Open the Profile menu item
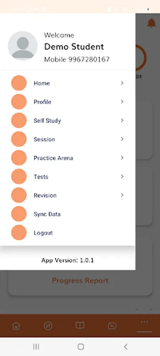 [67, 102]
